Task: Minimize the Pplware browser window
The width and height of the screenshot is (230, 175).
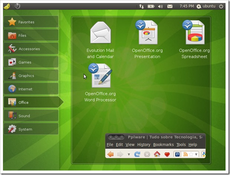Action: pos(116,137)
